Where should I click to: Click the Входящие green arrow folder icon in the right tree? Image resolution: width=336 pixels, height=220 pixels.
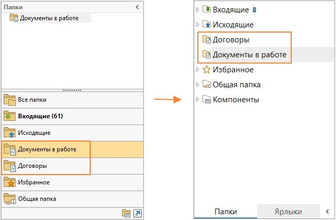pos(207,9)
